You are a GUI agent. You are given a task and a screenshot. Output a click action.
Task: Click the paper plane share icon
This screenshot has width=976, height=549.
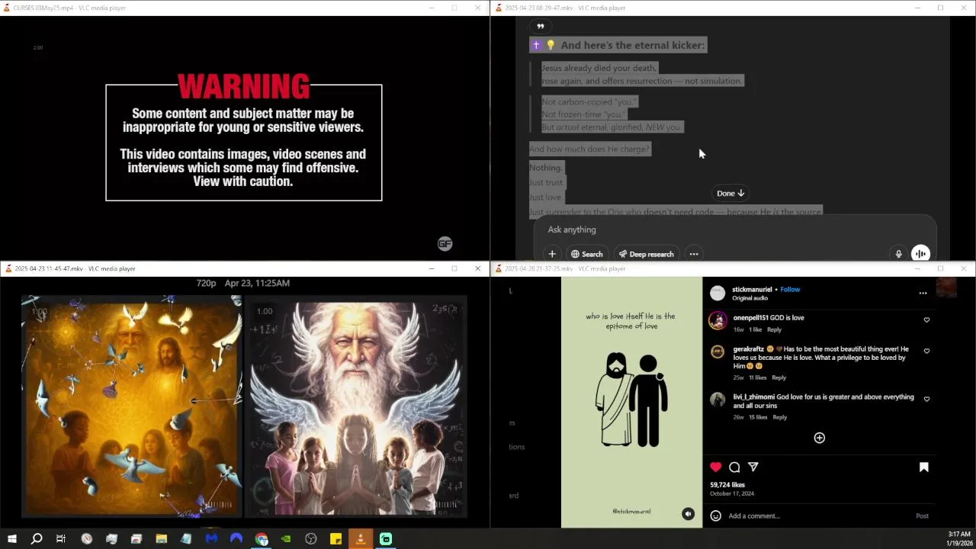[753, 467]
